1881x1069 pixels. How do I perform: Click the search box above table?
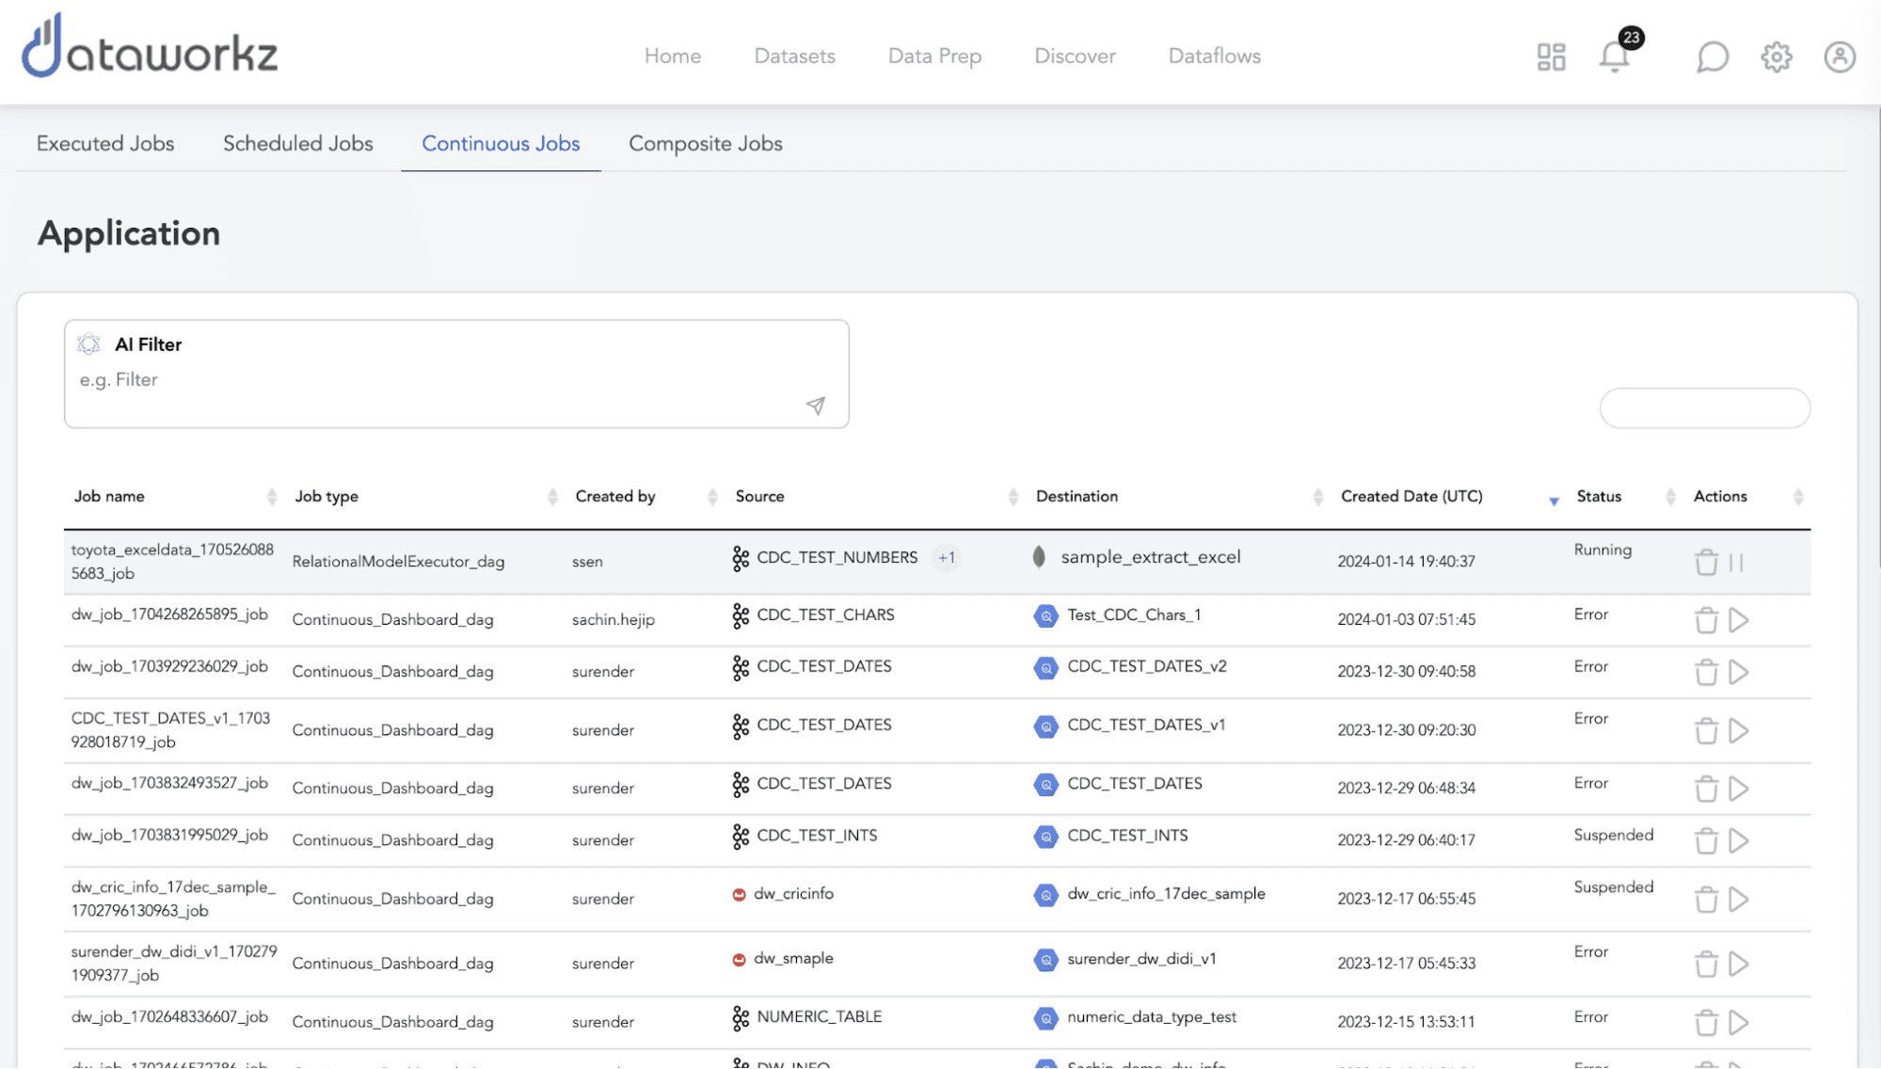1704,408
